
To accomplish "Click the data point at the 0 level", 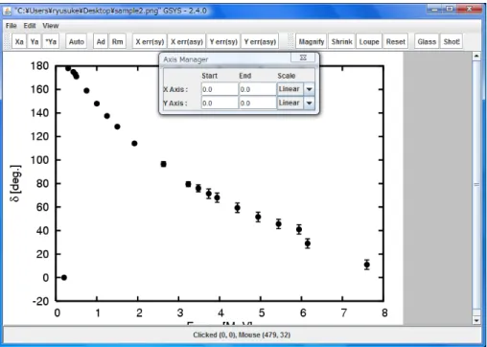I will point(64,277).
